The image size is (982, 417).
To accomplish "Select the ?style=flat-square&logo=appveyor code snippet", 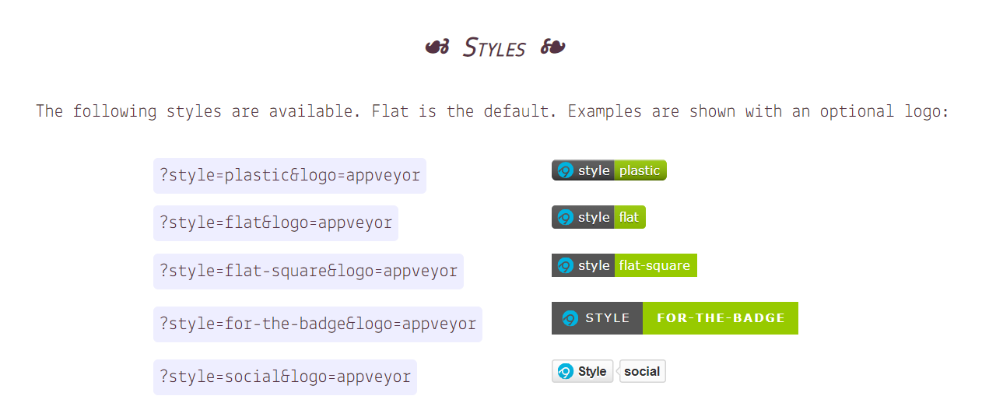I will click(308, 272).
